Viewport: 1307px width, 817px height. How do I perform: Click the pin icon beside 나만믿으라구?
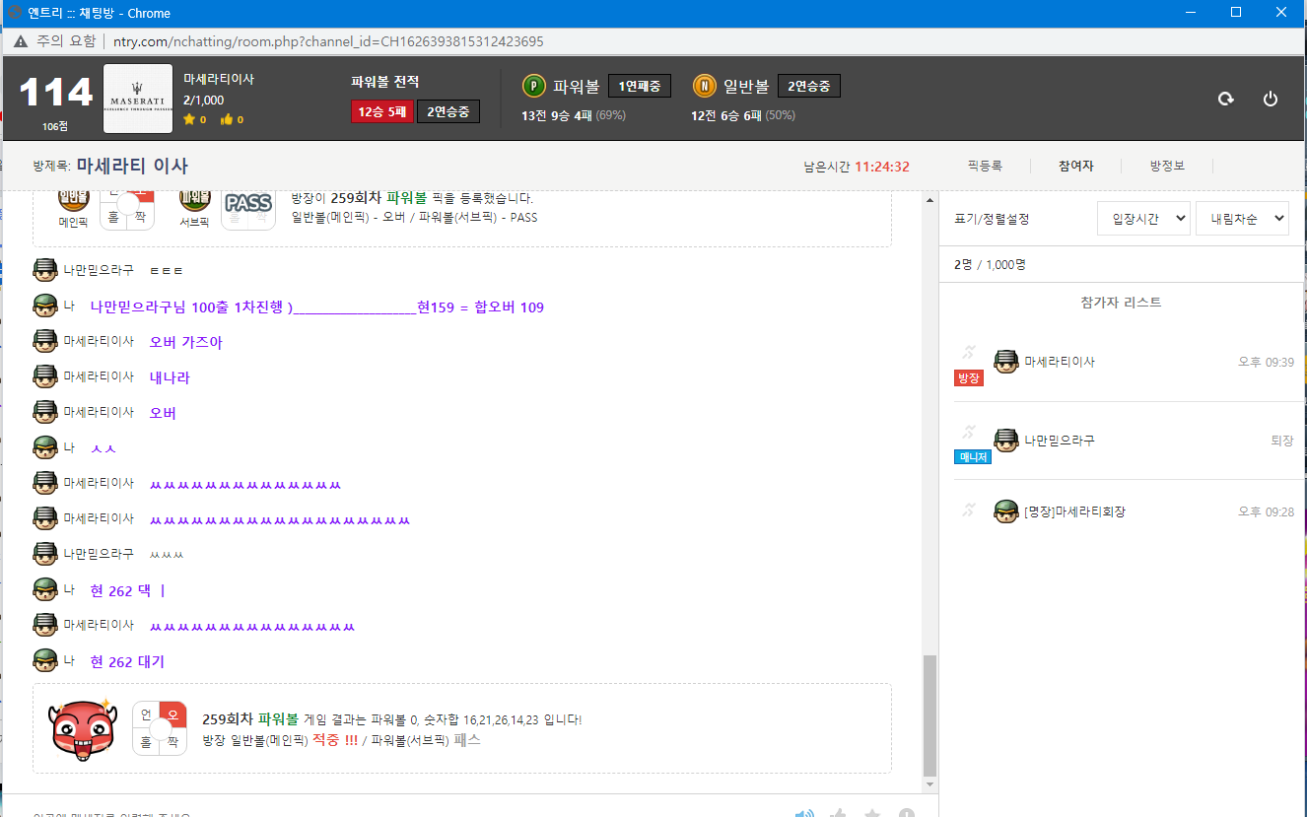coord(968,432)
